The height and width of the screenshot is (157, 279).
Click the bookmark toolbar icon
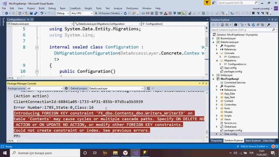click(253, 14)
